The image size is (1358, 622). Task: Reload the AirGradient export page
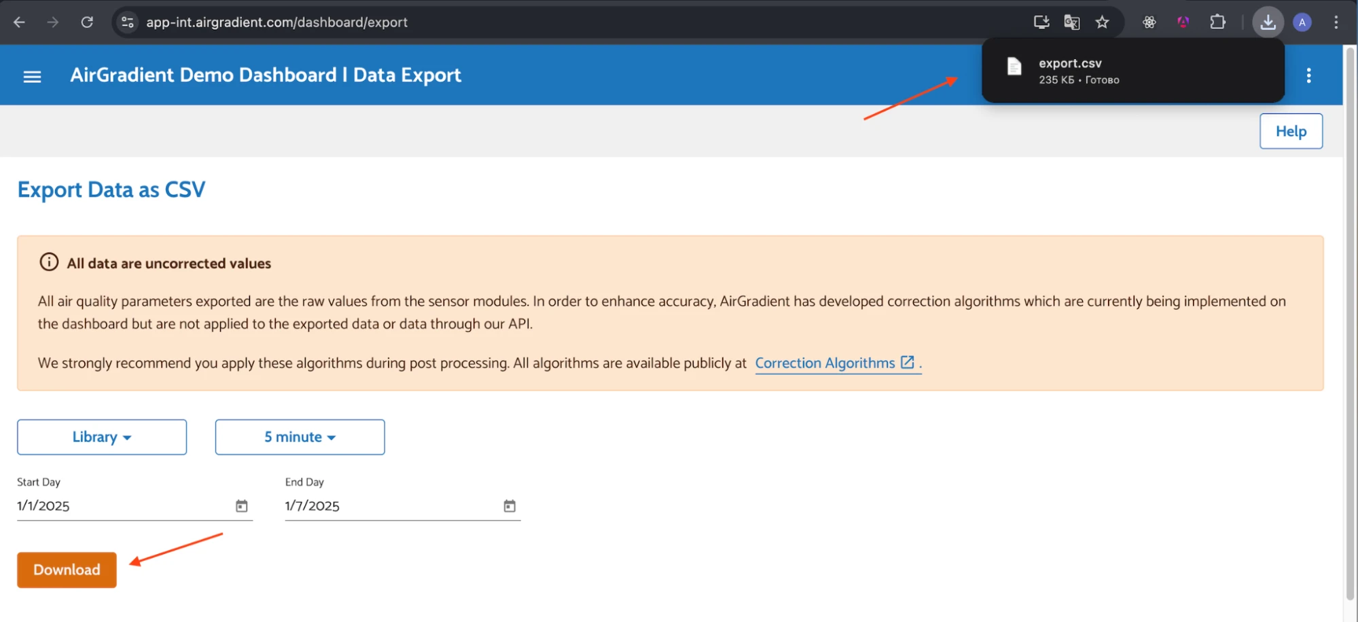click(x=87, y=22)
